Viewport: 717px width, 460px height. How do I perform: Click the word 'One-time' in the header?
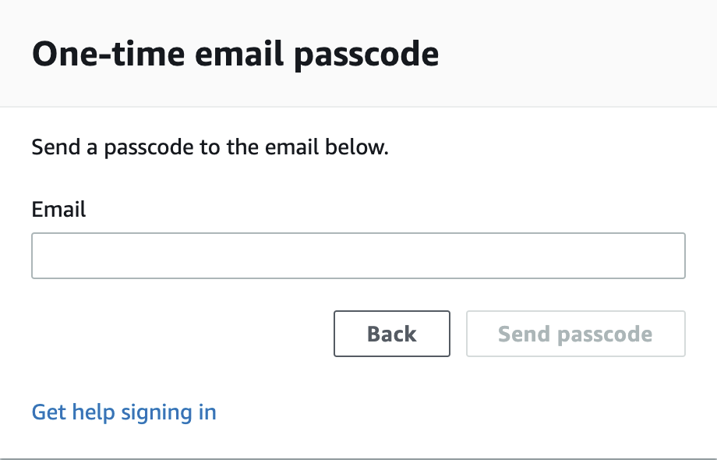click(x=108, y=54)
